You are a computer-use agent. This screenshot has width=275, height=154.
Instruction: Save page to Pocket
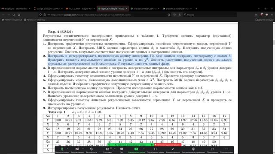tap(174, 15)
